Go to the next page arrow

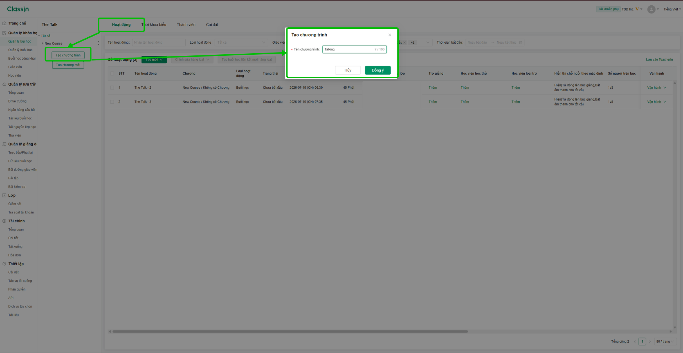pyautogui.click(x=650, y=342)
